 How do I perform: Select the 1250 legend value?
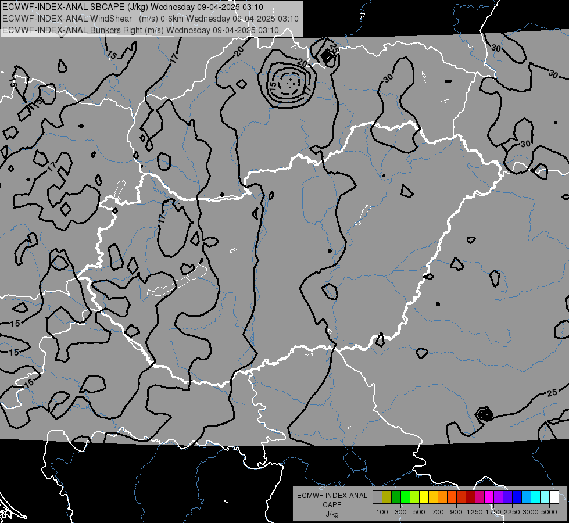(x=475, y=512)
